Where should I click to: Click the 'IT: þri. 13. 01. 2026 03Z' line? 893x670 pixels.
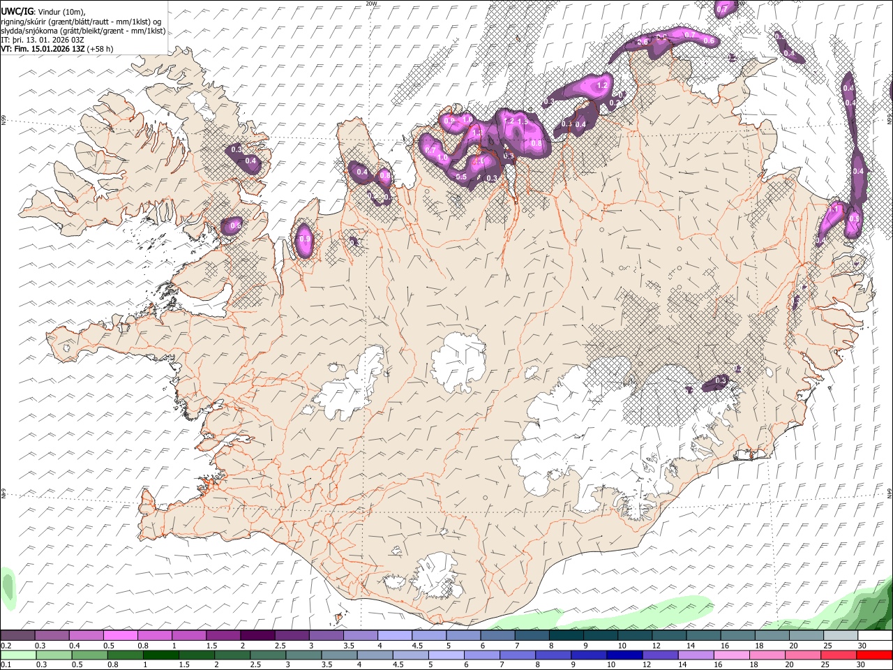point(43,40)
